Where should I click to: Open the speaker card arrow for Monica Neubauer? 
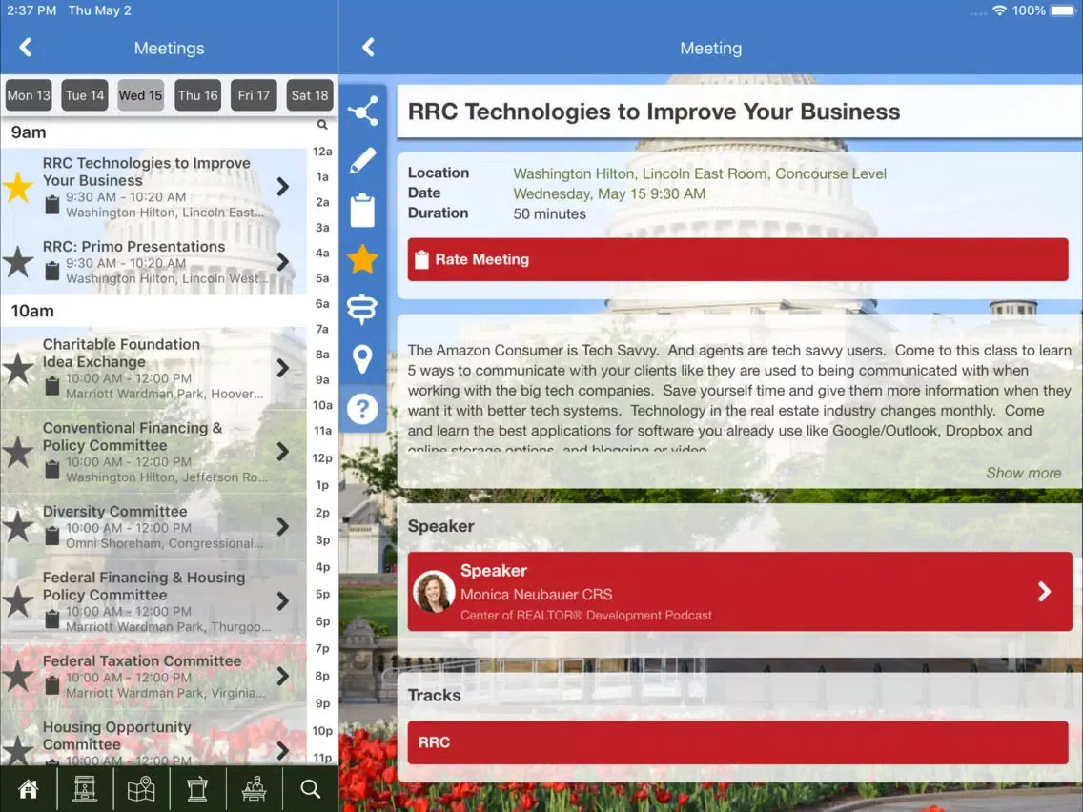point(1044,592)
